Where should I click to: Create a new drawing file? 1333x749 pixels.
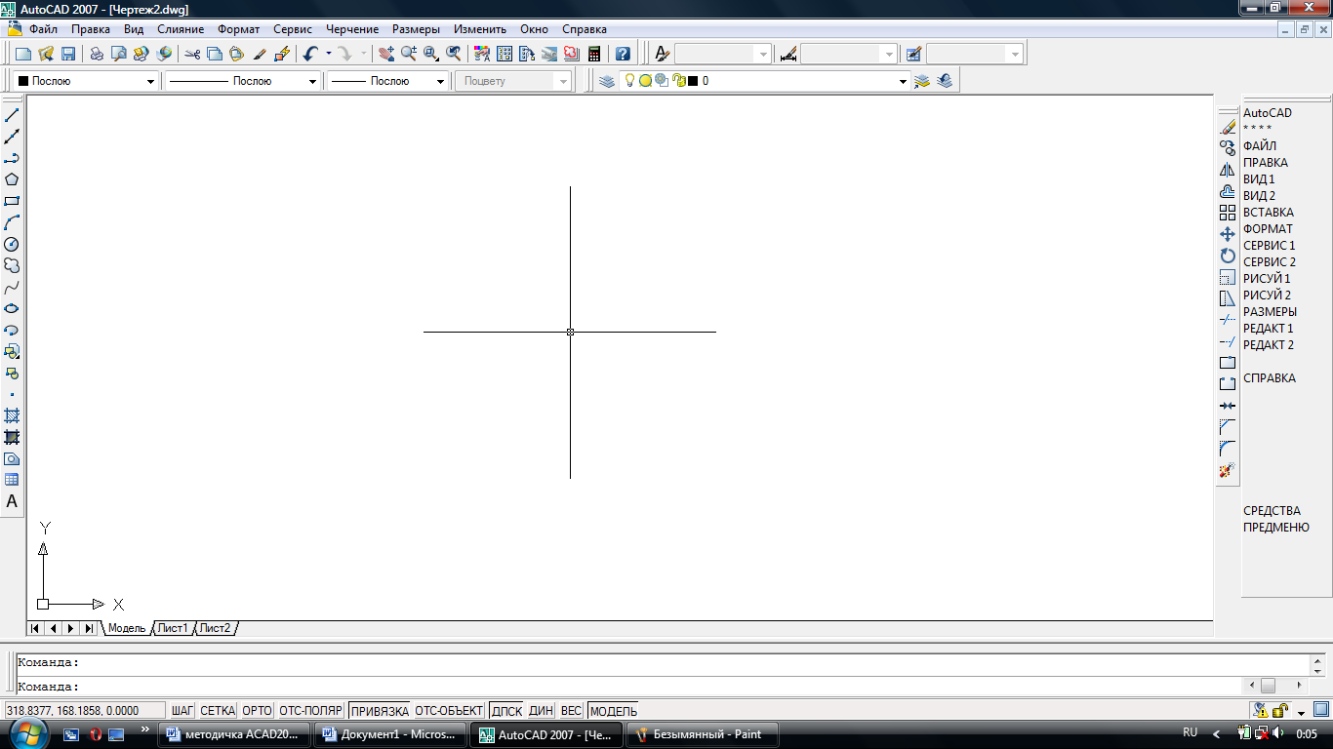[23, 54]
